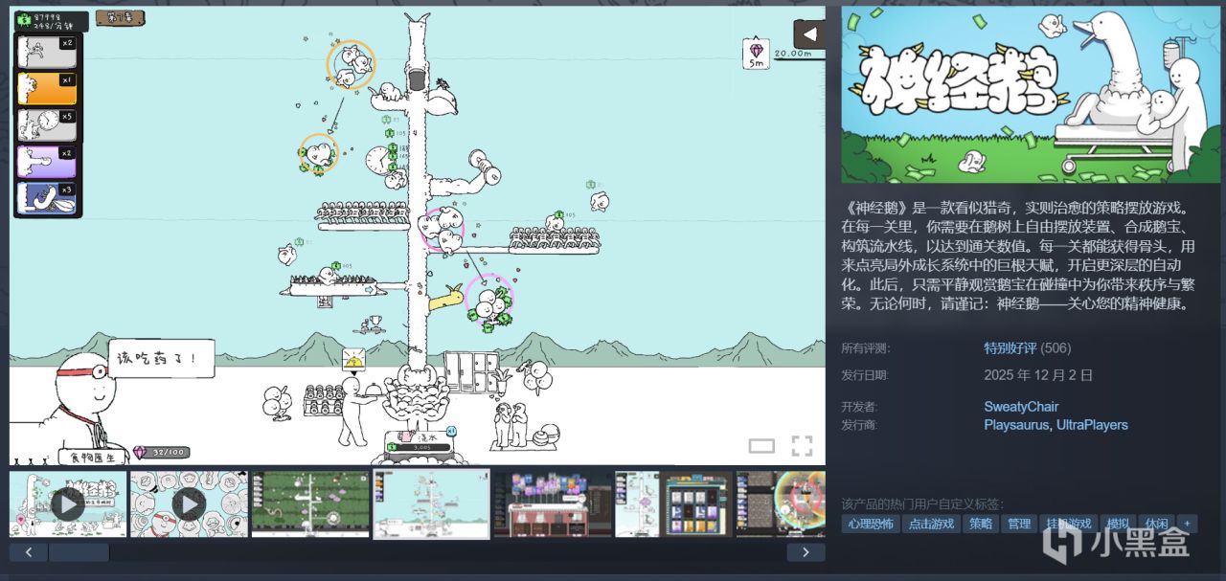Screen dimensions: 1226x581
Task: Play the first trailer video thumbnail
Action: 68,503
